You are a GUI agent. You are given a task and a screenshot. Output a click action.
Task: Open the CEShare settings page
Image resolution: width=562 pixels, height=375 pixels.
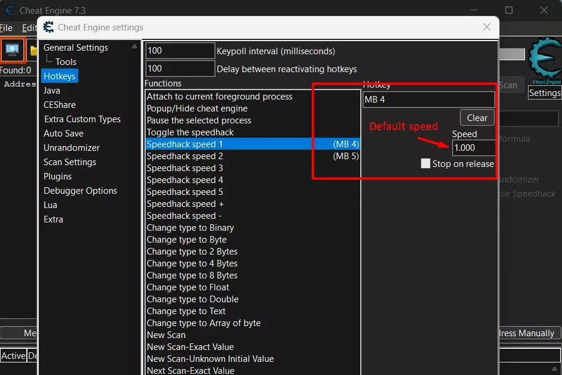[x=60, y=105]
